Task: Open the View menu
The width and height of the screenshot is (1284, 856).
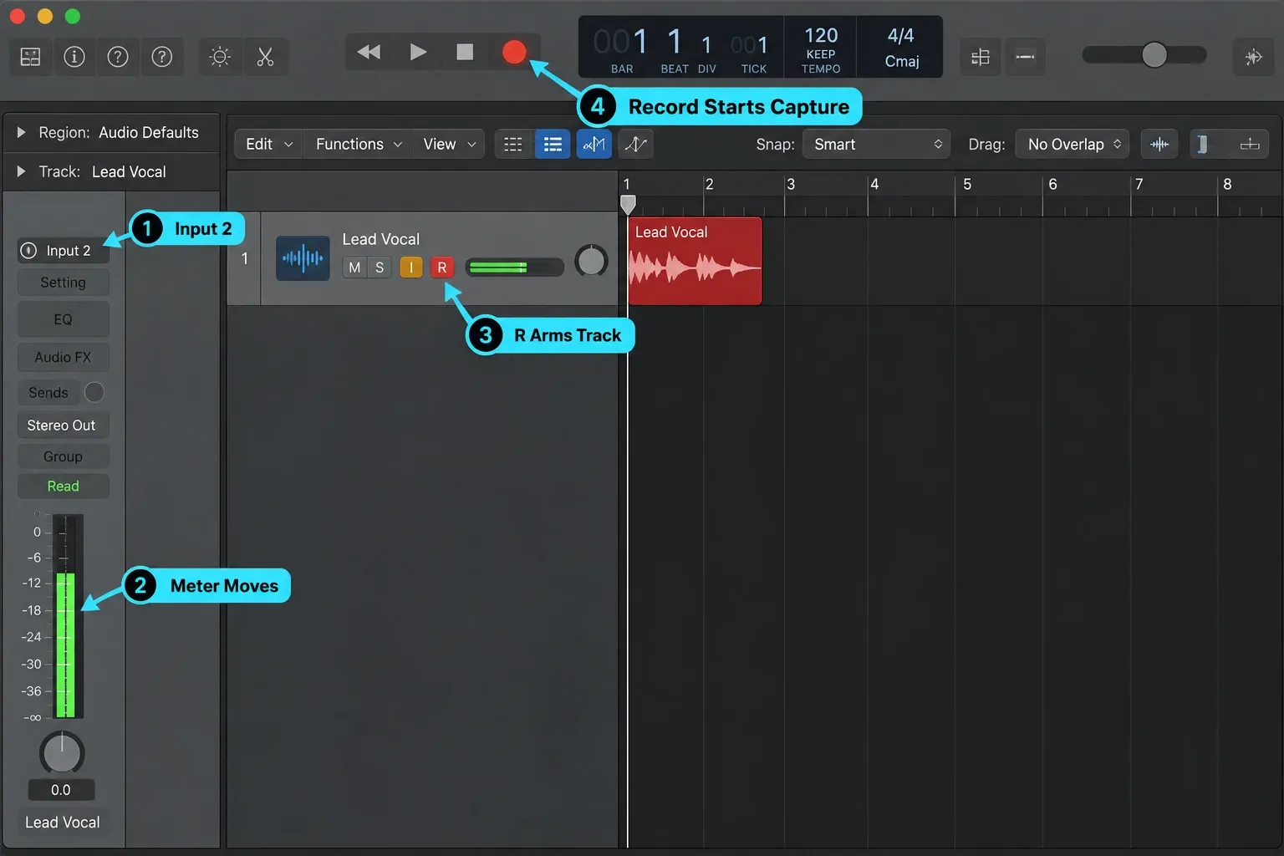Action: pos(449,145)
